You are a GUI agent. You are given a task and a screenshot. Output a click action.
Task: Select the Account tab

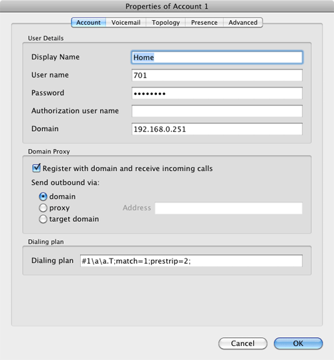[x=89, y=23]
